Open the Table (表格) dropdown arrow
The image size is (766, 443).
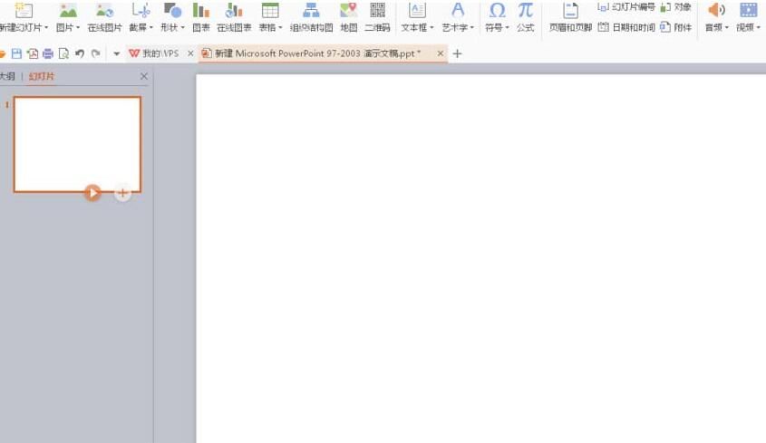280,28
